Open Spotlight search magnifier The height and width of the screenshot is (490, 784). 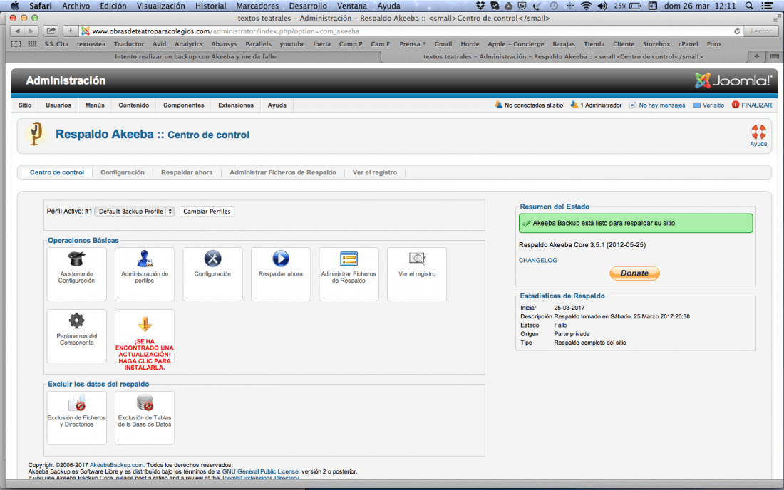click(x=749, y=6)
